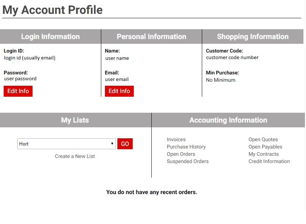This screenshot has width=306, height=224.
Task: Open the Open Orders link
Action: pos(181,154)
